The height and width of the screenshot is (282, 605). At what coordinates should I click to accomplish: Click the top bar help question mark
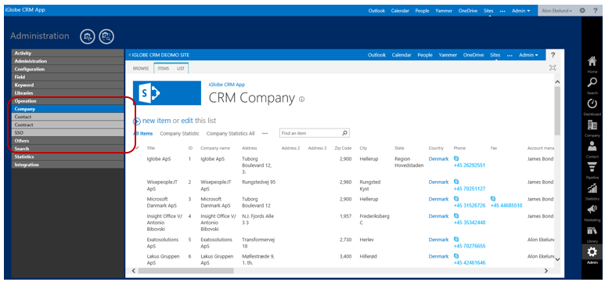pyautogui.click(x=596, y=10)
